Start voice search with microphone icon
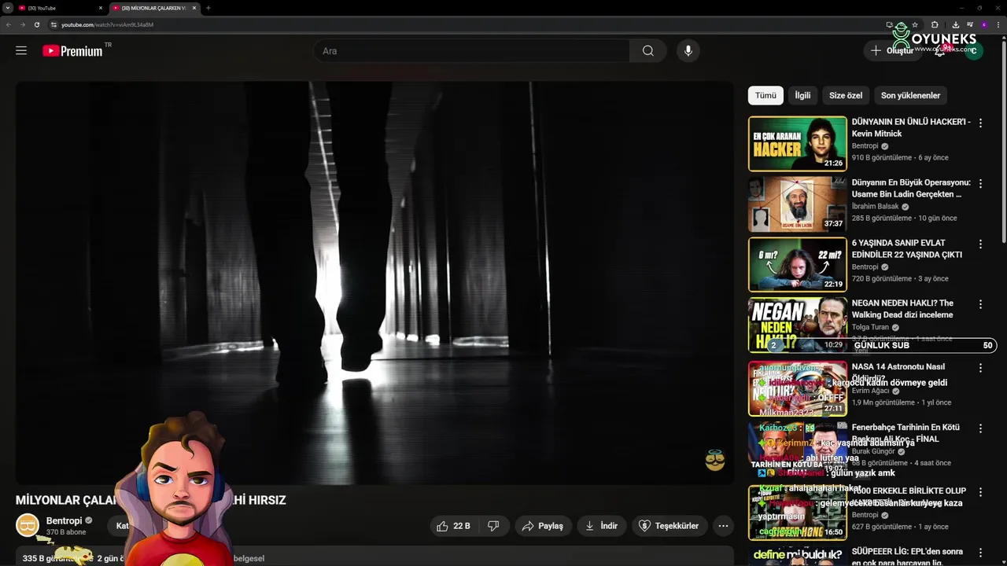1007x566 pixels. pos(688,51)
